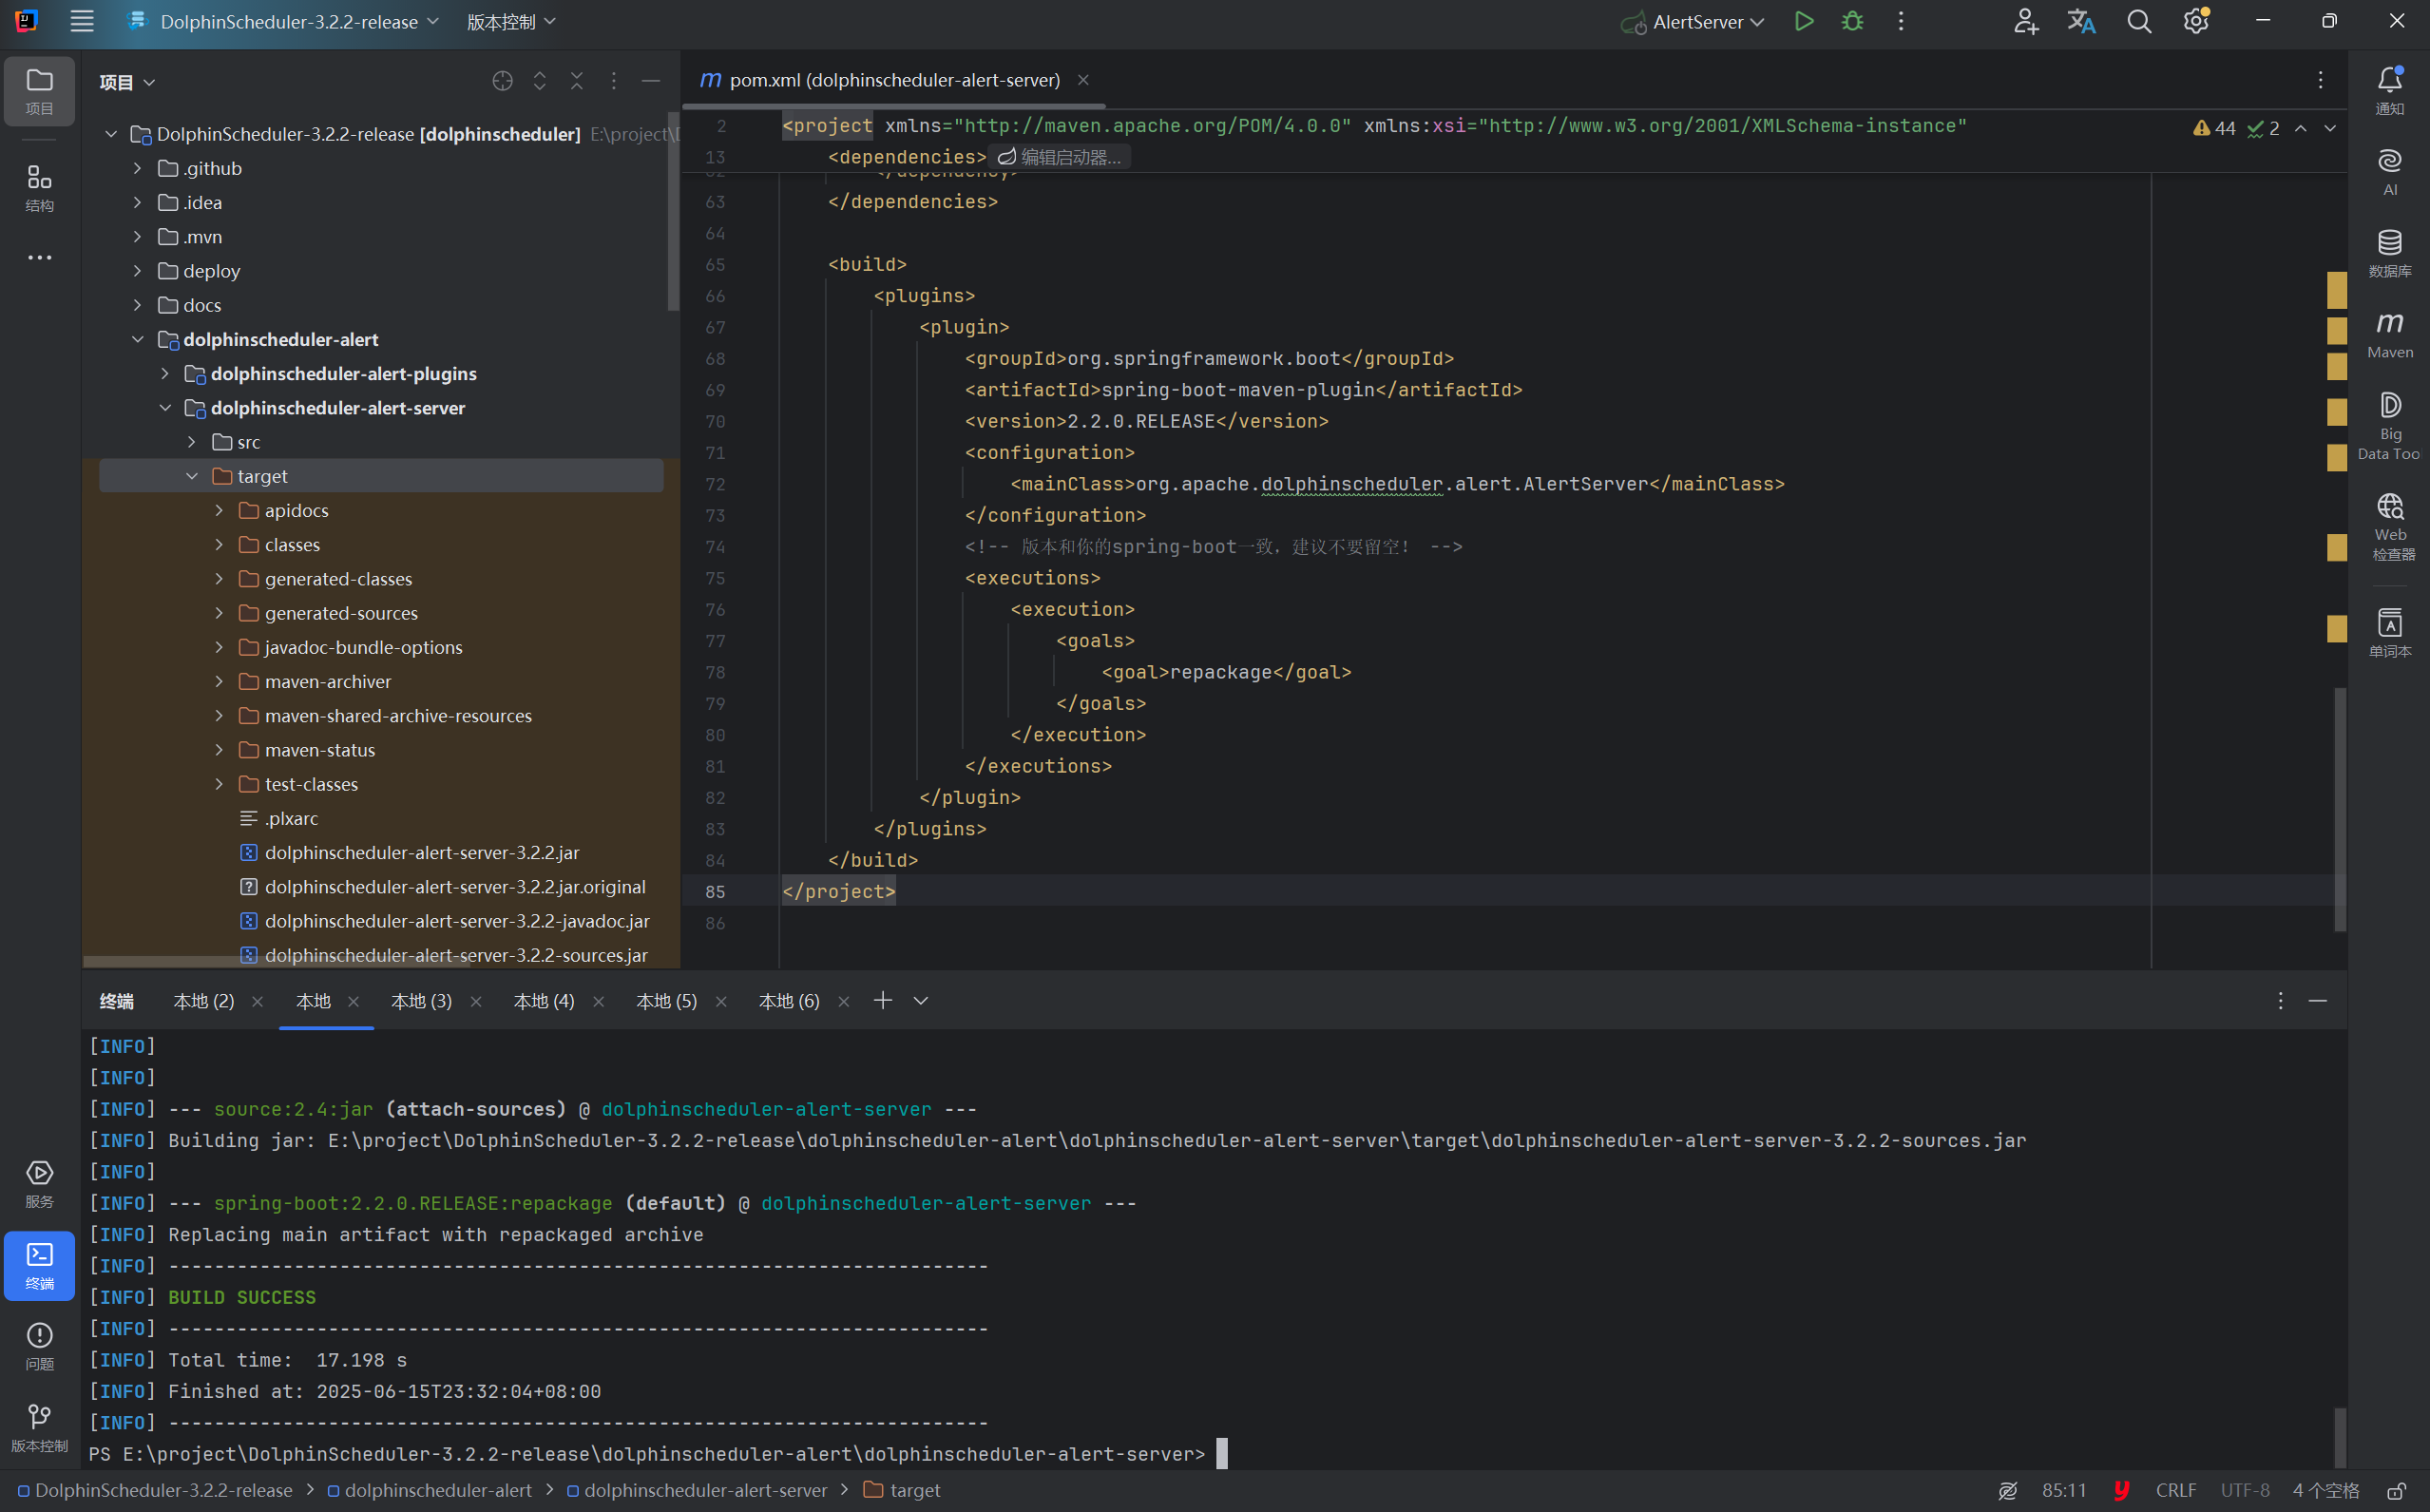Viewport: 2430px width, 1512px height.
Task: Click the editor vertical scrollbar
Action: tap(2339, 808)
